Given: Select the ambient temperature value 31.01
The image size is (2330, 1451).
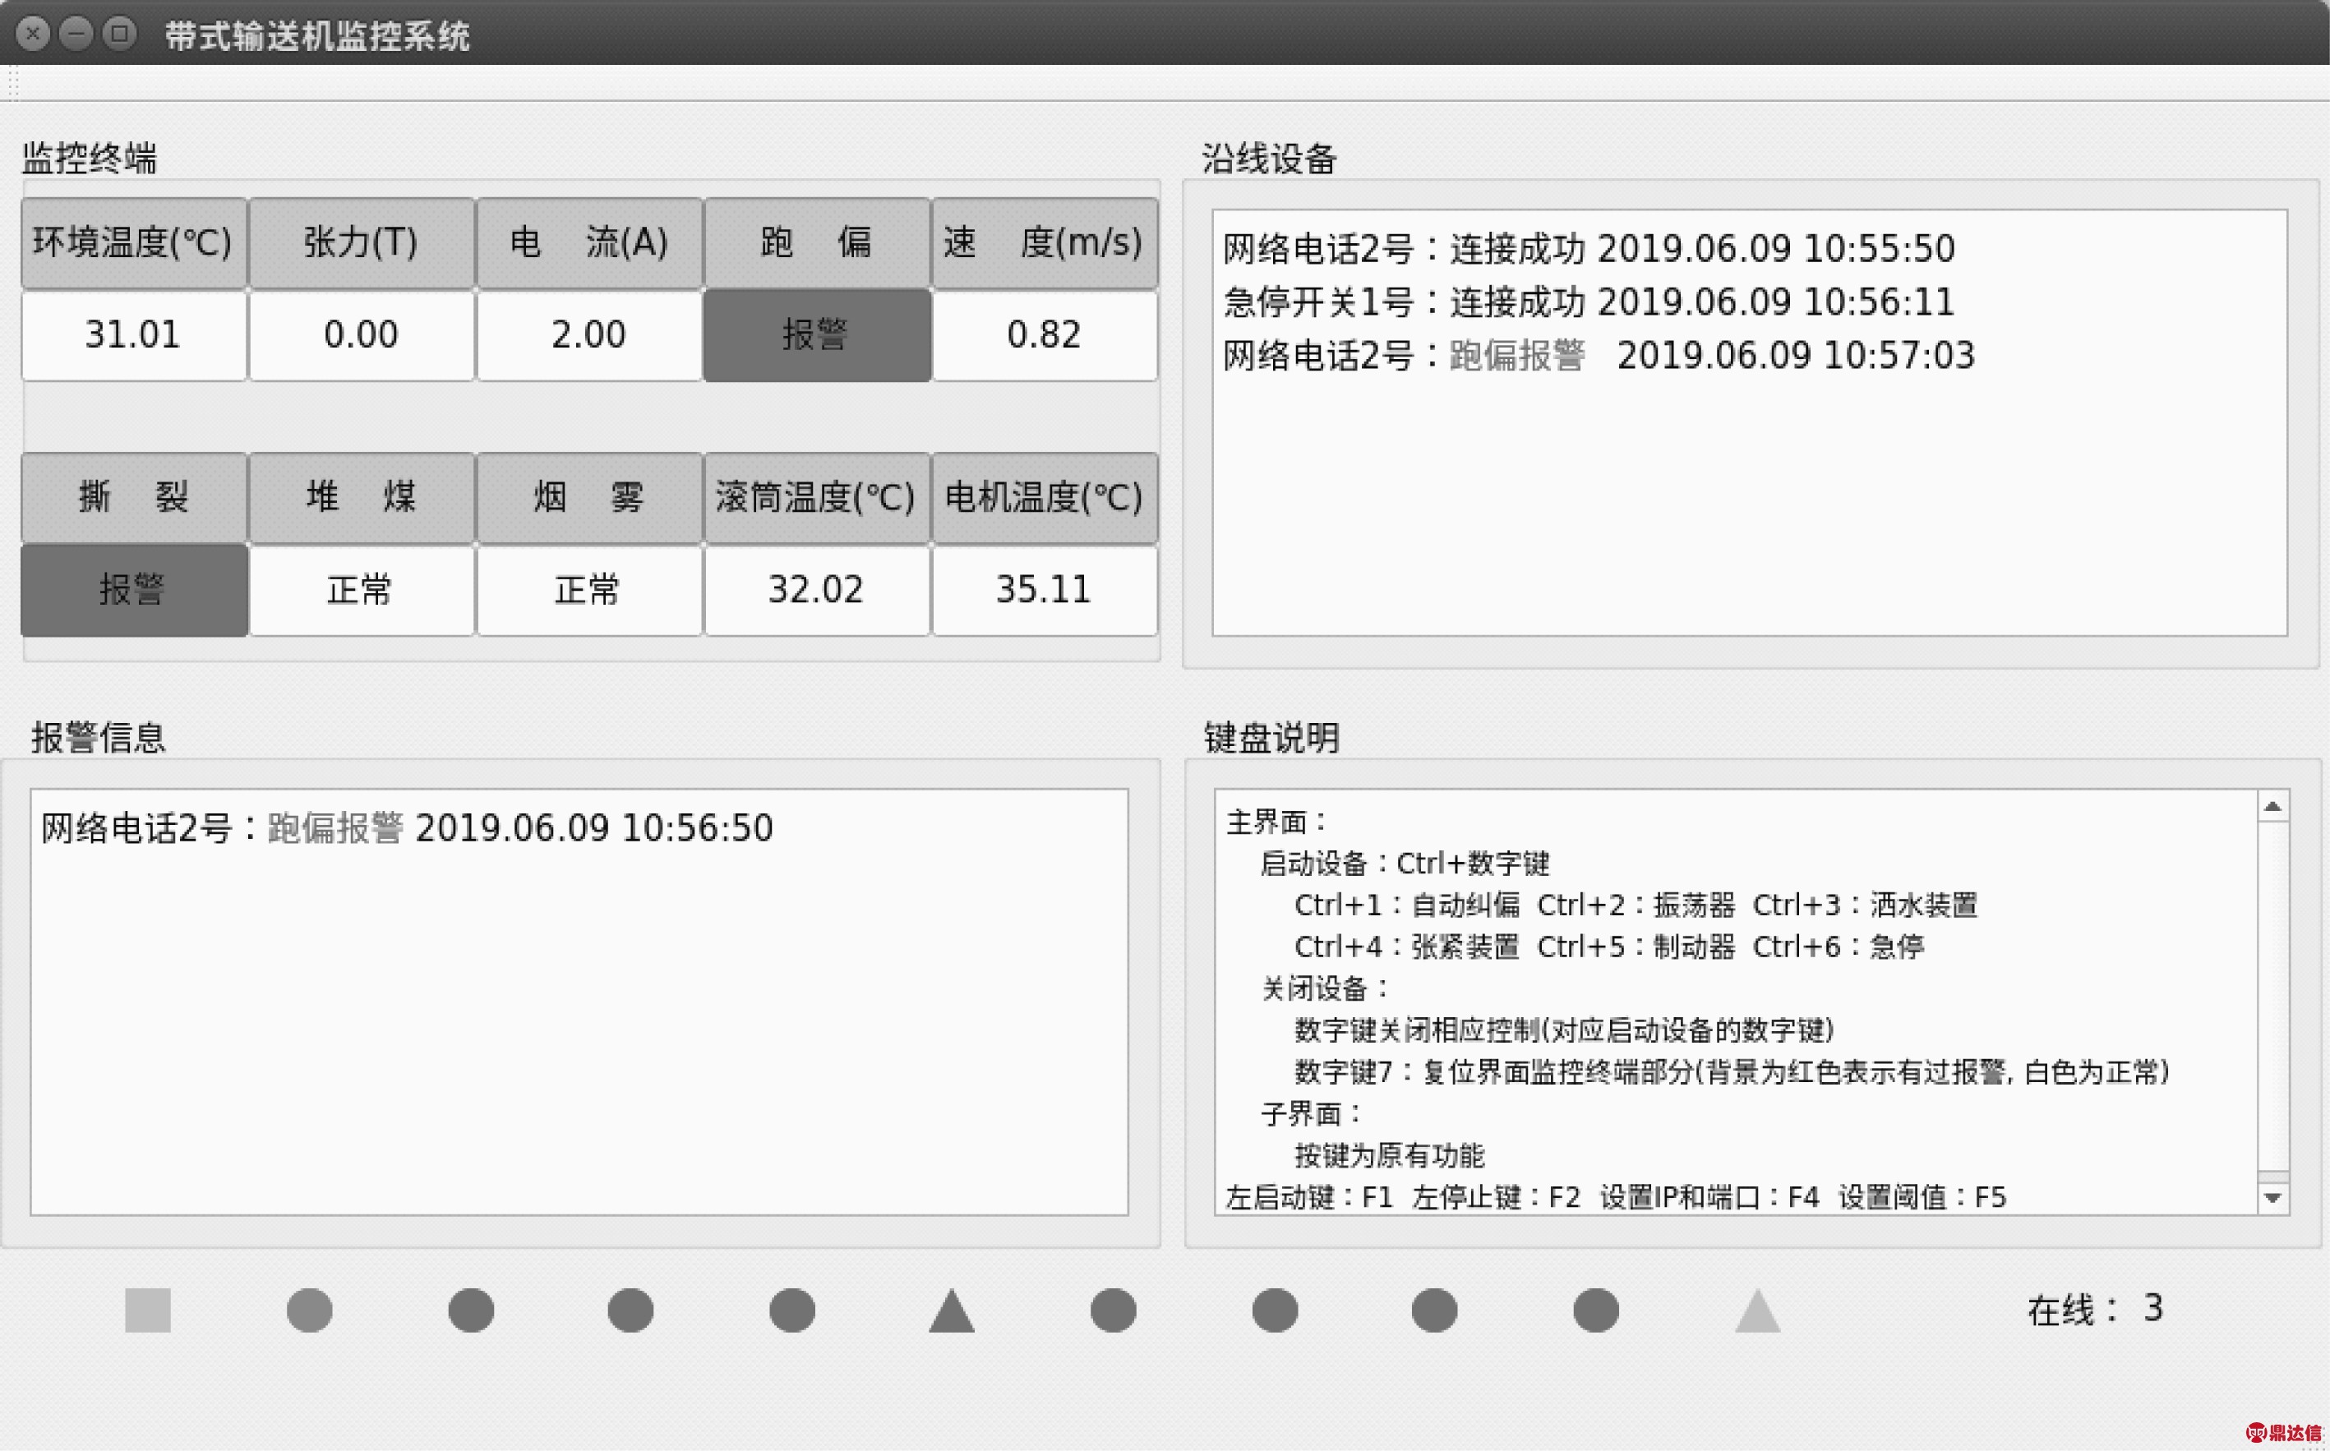Looking at the screenshot, I should [x=133, y=335].
